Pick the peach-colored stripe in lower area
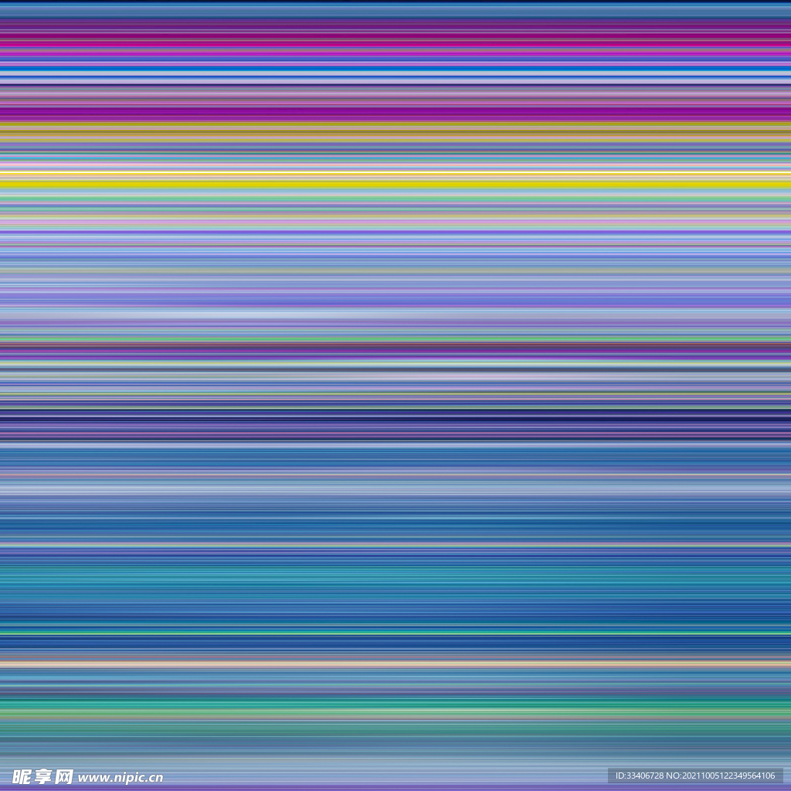Image resolution: width=791 pixels, height=791 pixels. (395, 664)
